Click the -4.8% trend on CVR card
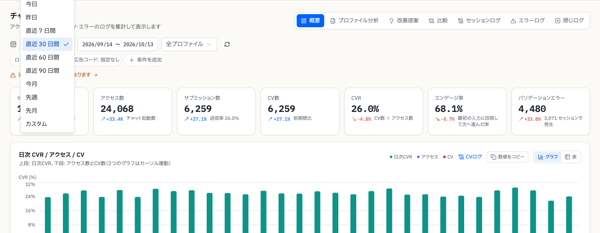 coord(361,119)
